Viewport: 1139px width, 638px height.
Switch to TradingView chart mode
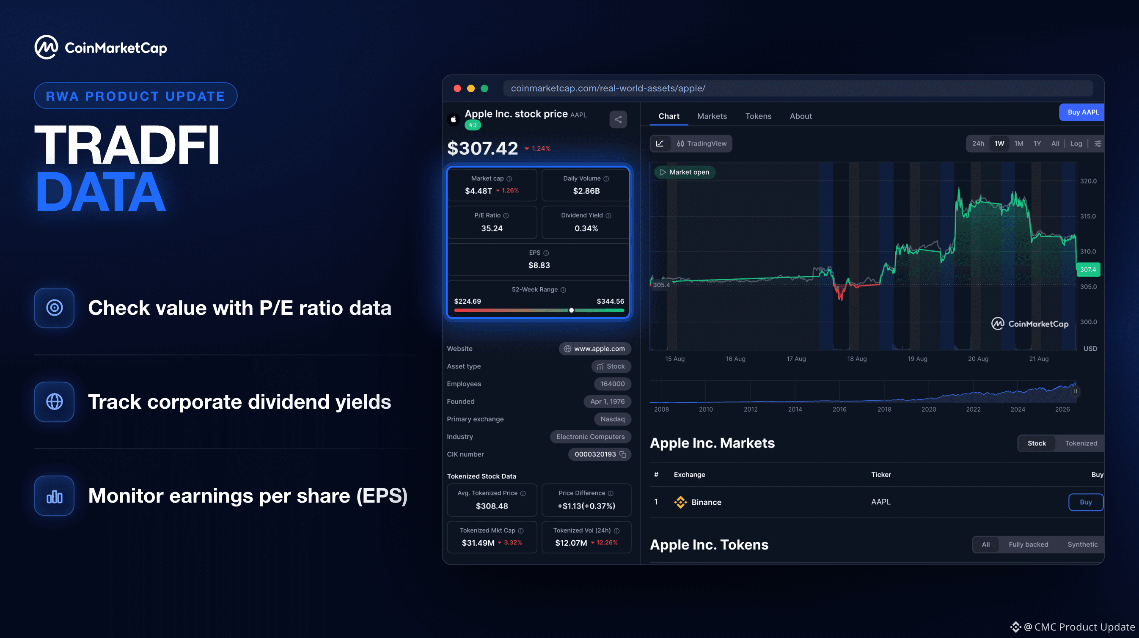(702, 144)
